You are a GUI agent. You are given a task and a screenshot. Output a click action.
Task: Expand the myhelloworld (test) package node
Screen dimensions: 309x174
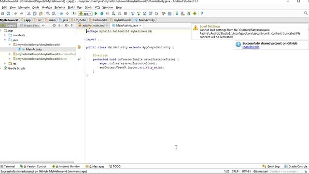pos(10,59)
